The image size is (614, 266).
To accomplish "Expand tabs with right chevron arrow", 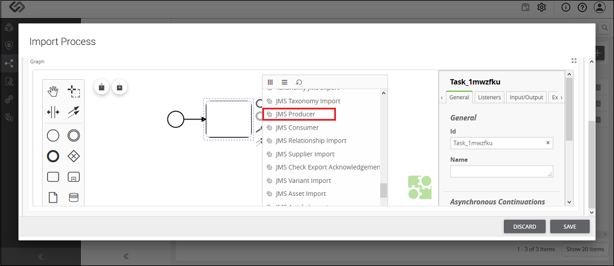I will [x=561, y=98].
